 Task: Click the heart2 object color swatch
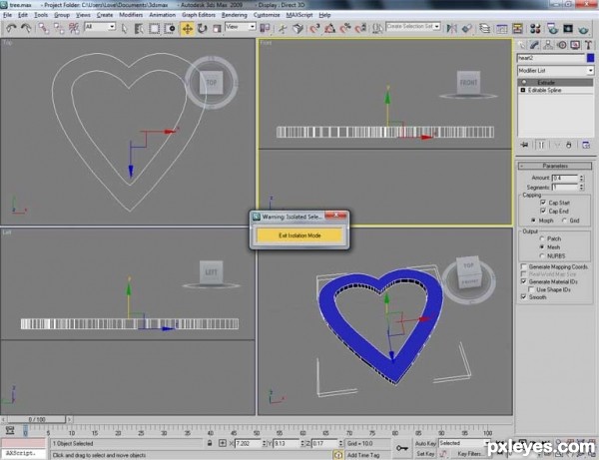pyautogui.click(x=591, y=58)
